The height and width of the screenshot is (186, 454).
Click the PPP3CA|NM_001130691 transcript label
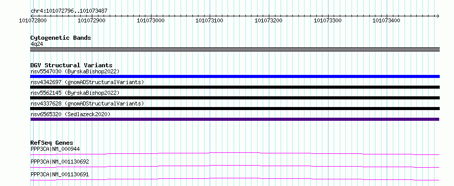[x=60, y=174]
